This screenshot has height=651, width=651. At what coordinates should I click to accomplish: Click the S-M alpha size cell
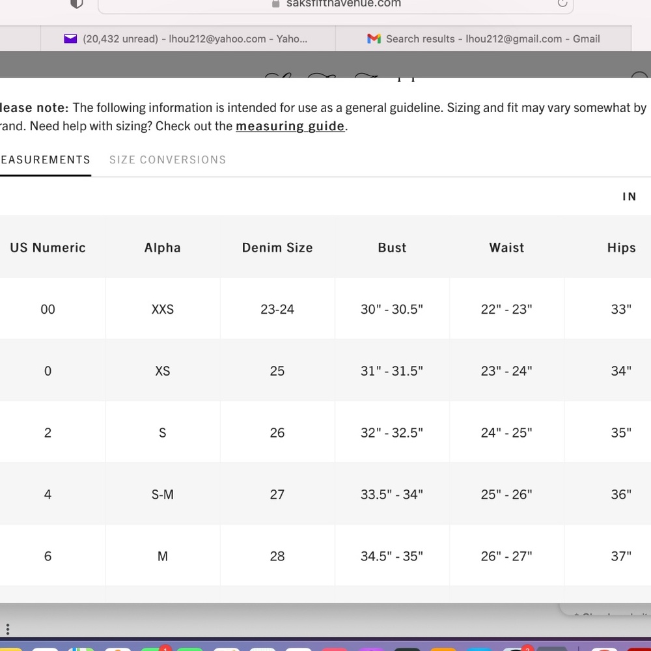click(162, 495)
